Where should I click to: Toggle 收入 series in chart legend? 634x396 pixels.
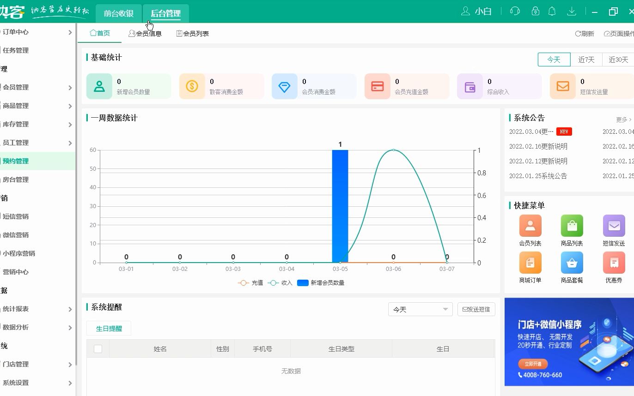click(x=280, y=283)
